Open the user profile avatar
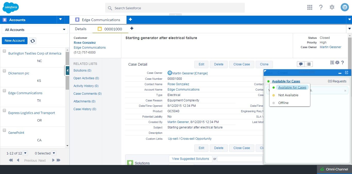Image resolution: width=352 pixels, height=174 pixels. 345,7
